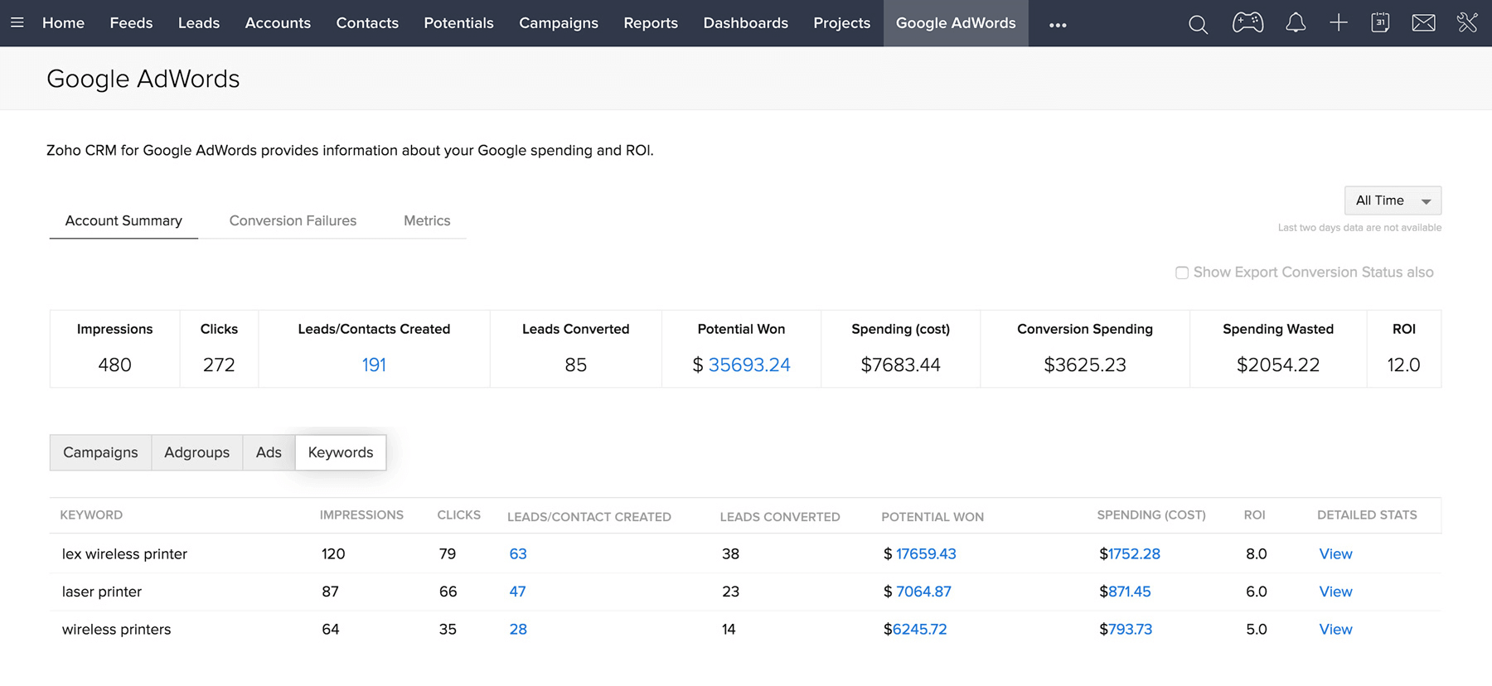This screenshot has width=1492, height=686.
Task: Switch to the Conversion Failures tab
Action: [293, 221]
